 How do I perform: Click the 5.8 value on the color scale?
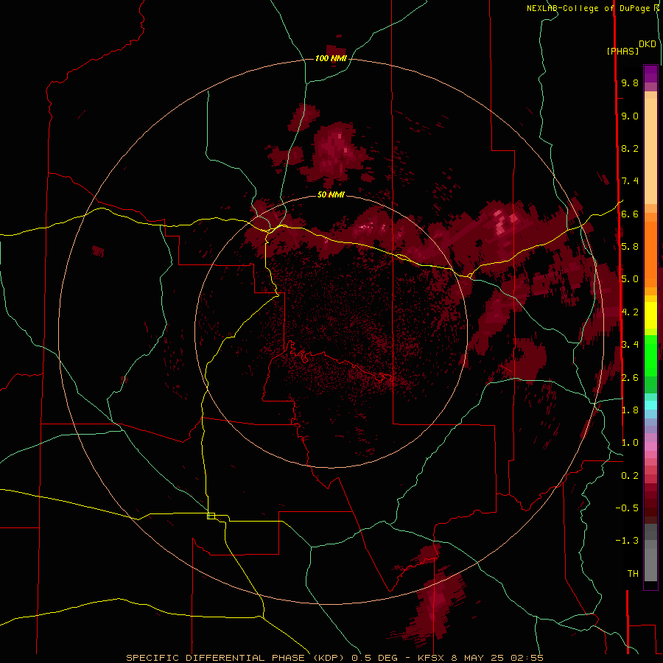[x=630, y=247]
